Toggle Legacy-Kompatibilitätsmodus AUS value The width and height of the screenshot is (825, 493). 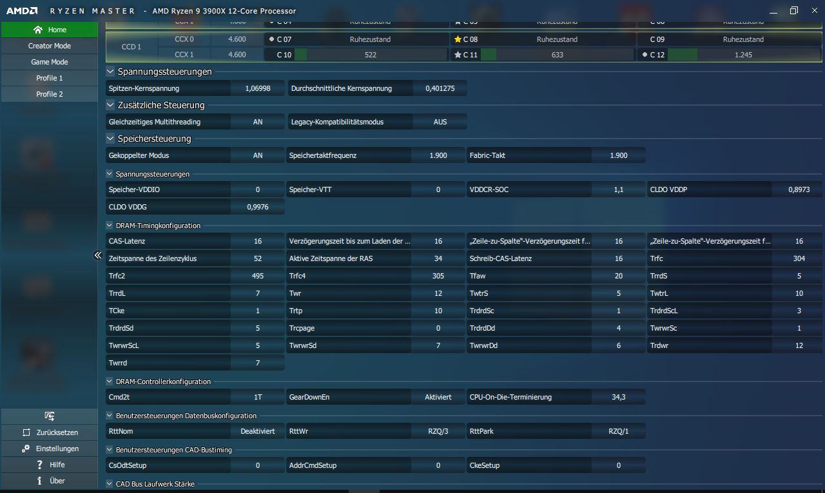click(440, 122)
